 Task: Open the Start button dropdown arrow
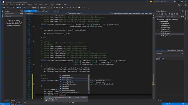coord(59,8)
